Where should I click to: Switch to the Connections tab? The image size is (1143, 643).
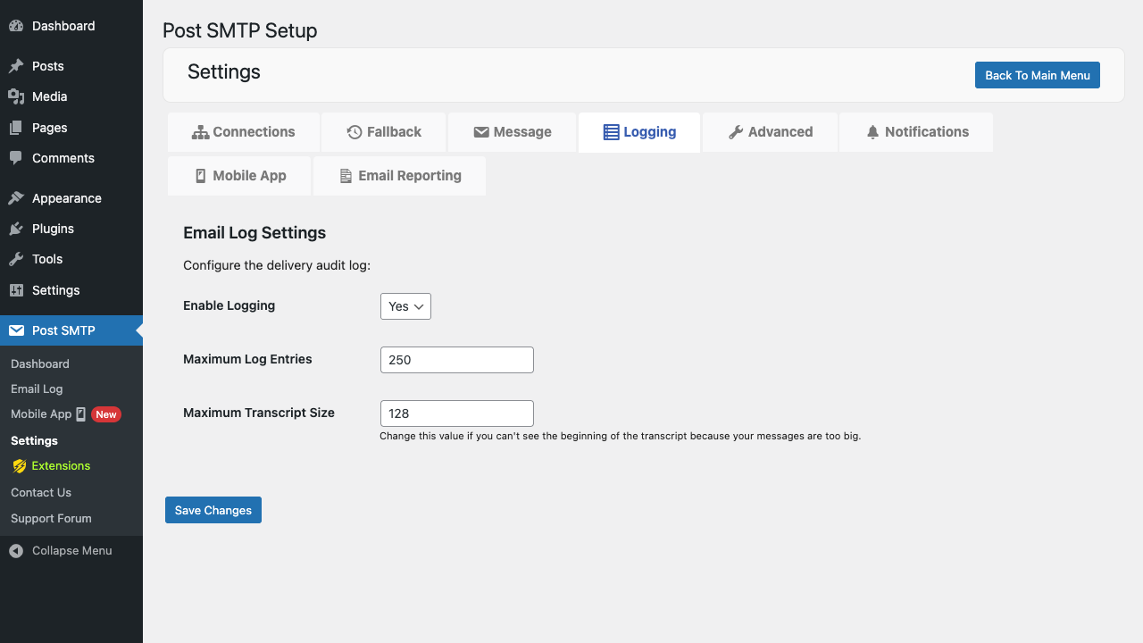[244, 132]
